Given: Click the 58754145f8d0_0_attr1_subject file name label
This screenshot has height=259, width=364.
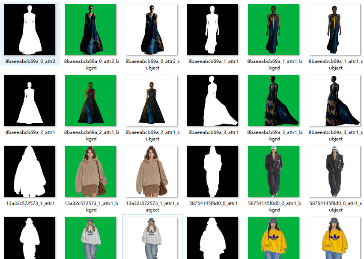Looking at the screenshot, I should [335, 206].
